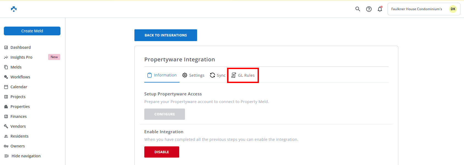Collapse sidebar with Hide navigation

pos(23,156)
